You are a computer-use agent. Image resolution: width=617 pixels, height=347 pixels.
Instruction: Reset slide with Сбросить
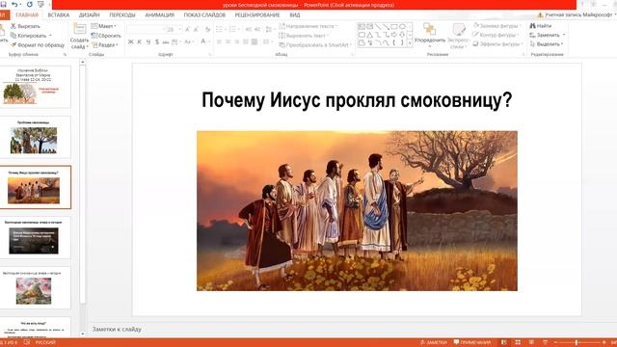(106, 36)
